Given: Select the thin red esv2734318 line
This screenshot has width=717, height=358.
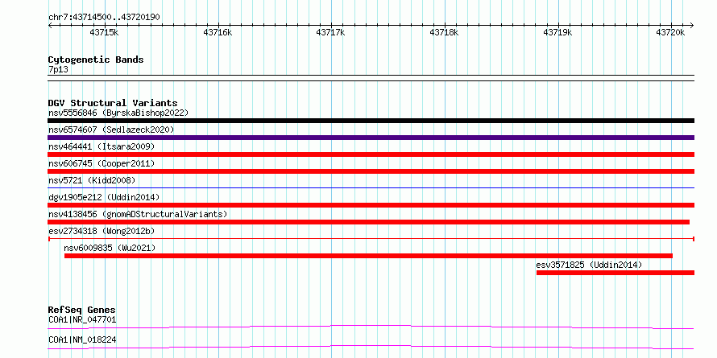Looking at the screenshot, I should pyautogui.click(x=371, y=239).
